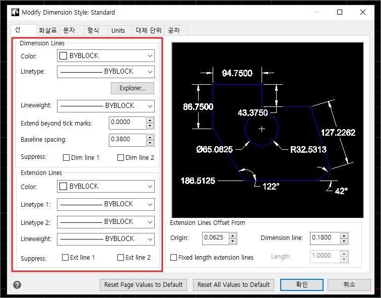Screen dimensions: 381x298
Task: Open Dimension Lines Color dropdown
Action: point(106,55)
